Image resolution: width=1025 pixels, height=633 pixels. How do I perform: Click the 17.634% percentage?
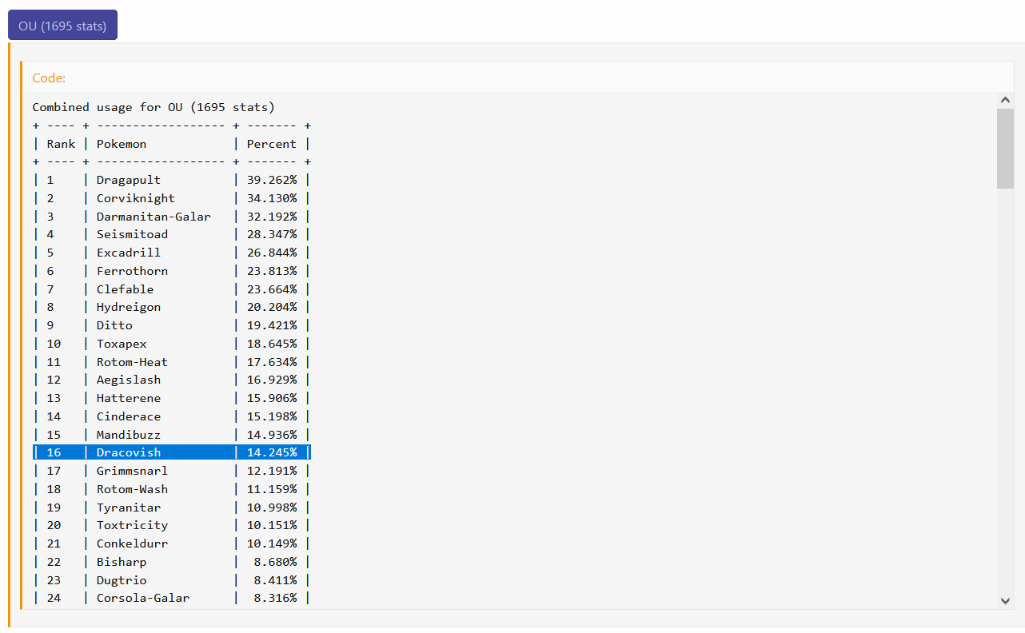(272, 362)
